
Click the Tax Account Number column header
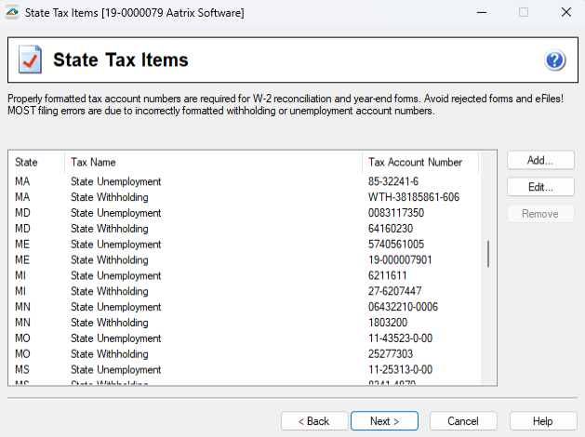[419, 163]
